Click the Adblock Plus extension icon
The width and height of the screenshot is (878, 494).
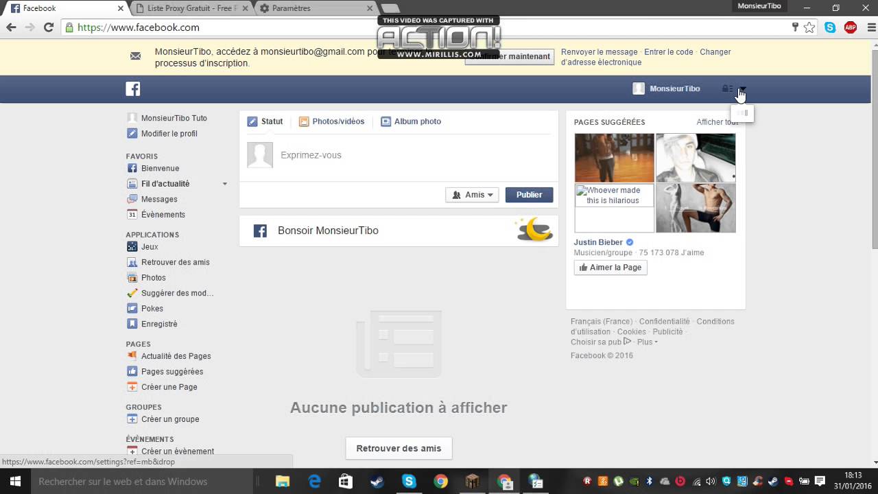click(851, 27)
